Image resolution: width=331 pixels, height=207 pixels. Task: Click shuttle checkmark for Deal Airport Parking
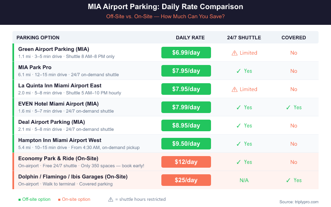[x=239, y=126]
